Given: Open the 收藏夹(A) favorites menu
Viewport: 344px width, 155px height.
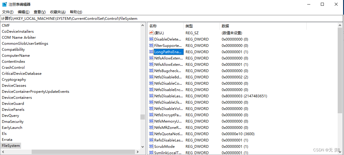Looking at the screenshot, I should click(58, 12).
